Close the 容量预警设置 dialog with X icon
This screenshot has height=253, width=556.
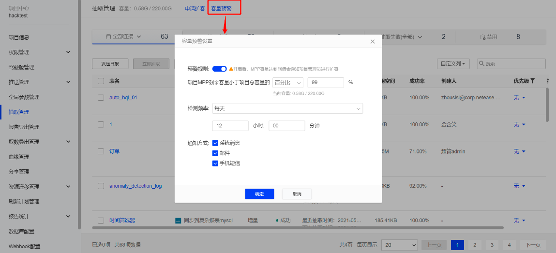pyautogui.click(x=372, y=42)
